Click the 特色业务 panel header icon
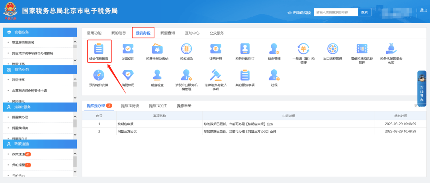 click(x=9, y=69)
